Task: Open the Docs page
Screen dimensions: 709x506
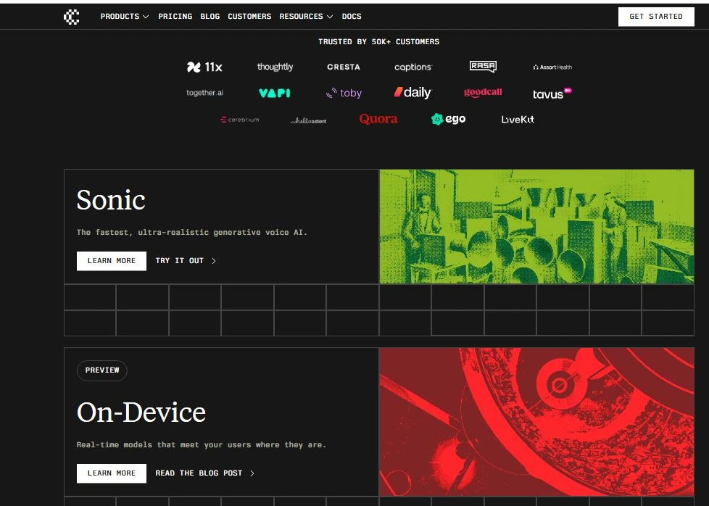Action: coord(352,16)
